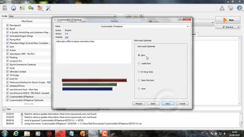Click the green gears executables icon
Viewport: 244px width, 137px height.
[x=31, y=8]
